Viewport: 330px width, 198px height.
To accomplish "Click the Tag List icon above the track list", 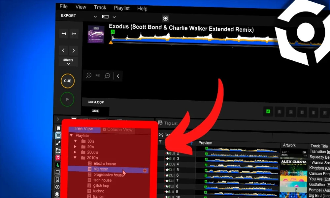I will tap(161, 123).
